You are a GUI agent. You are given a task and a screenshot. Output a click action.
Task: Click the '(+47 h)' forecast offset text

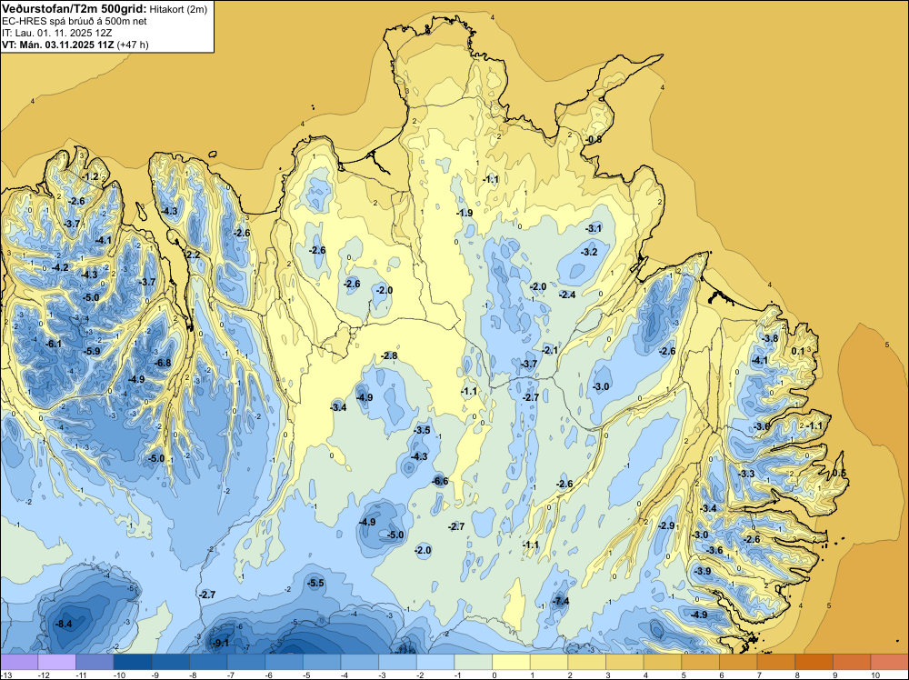click(133, 45)
